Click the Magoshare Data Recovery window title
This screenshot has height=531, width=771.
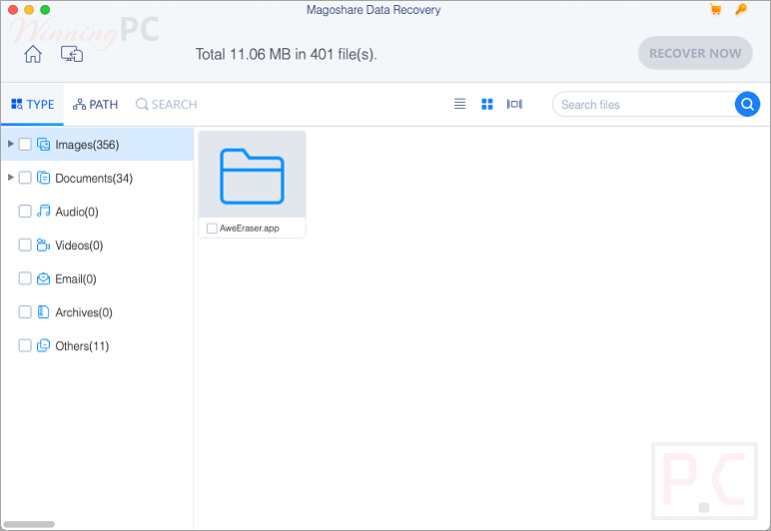(374, 10)
